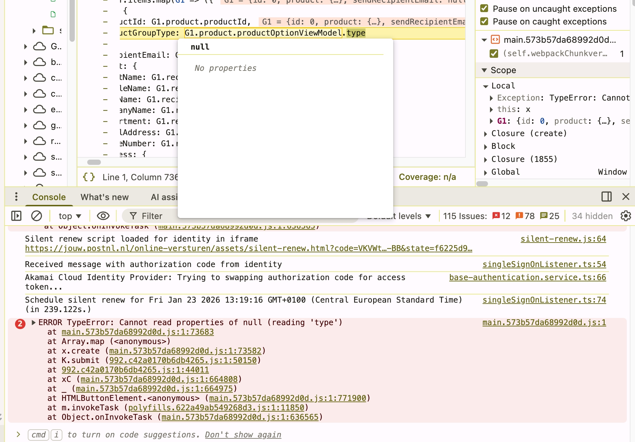Viewport: 635px width, 442px height.
Task: Collapse the Scope section
Action: (x=484, y=70)
